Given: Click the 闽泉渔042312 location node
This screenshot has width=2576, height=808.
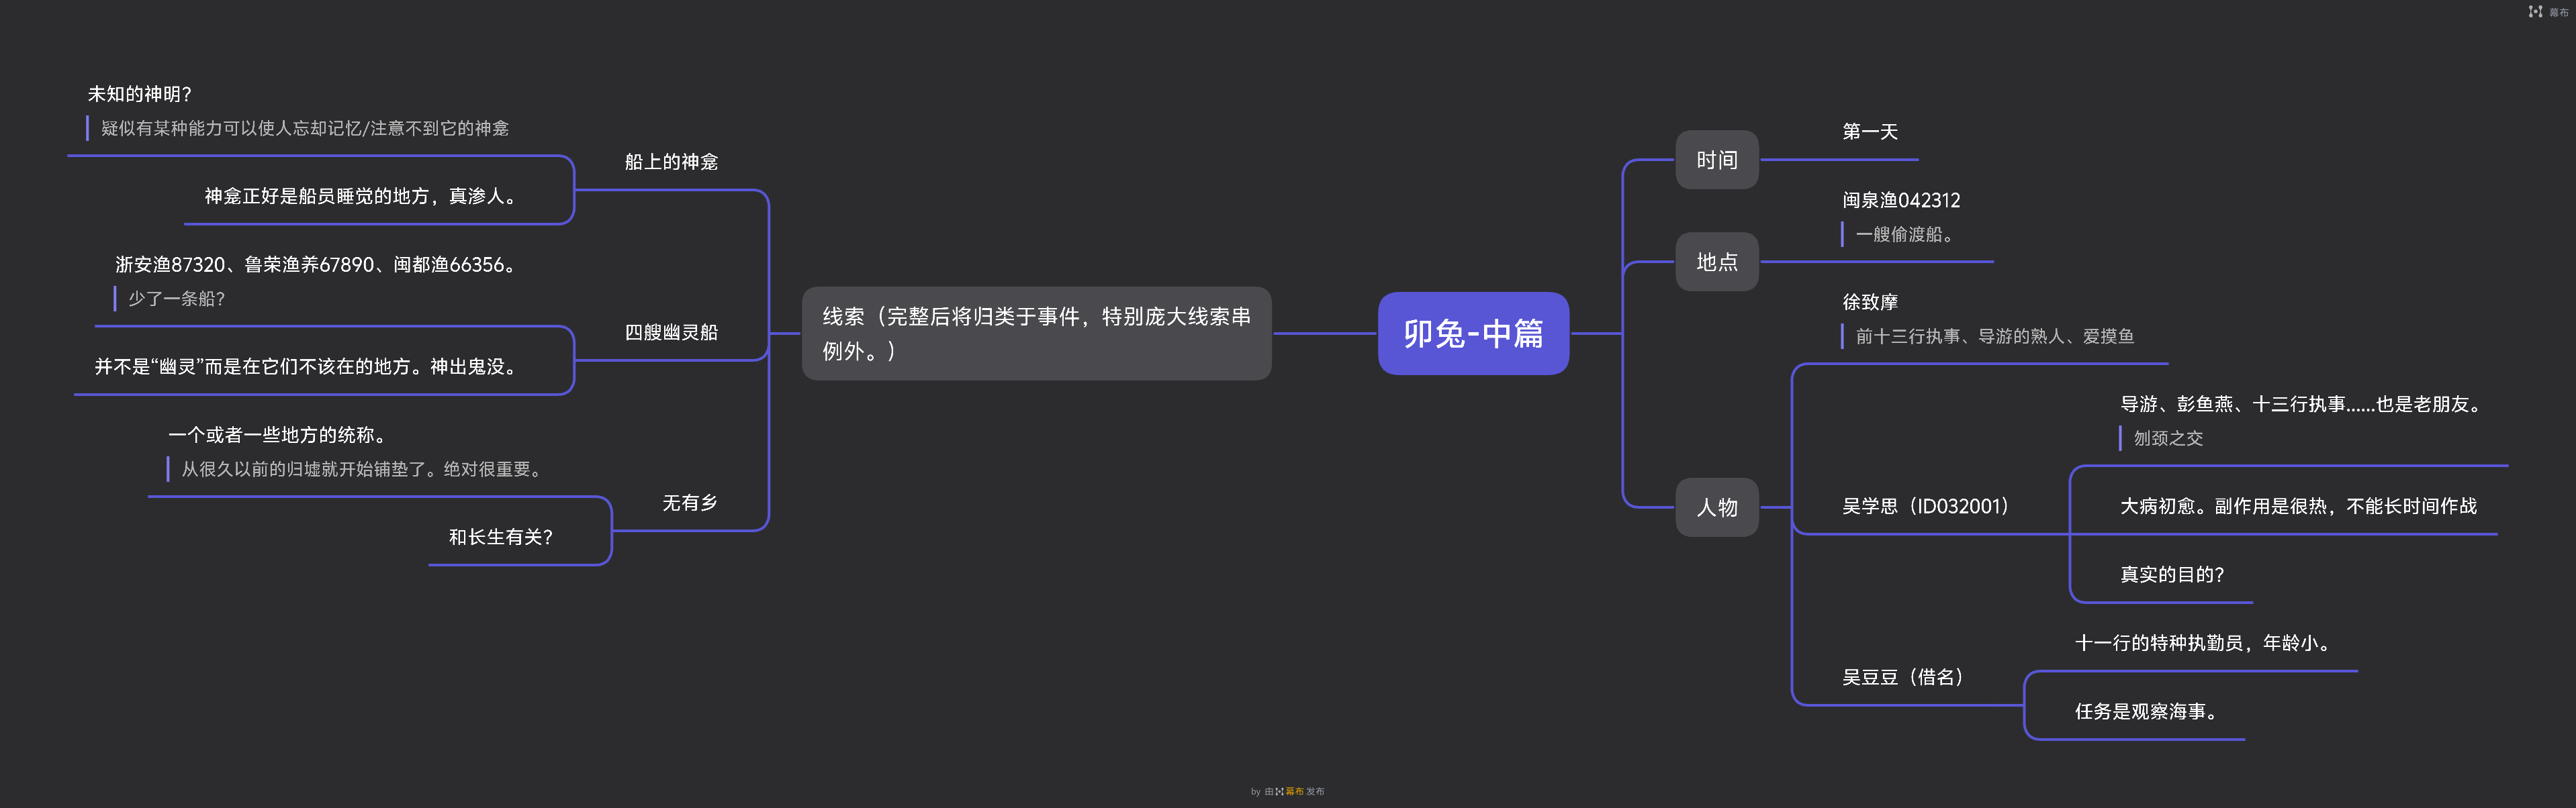Looking at the screenshot, I should 1900,200.
